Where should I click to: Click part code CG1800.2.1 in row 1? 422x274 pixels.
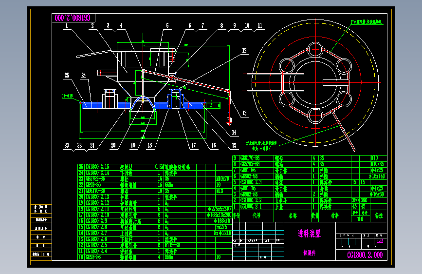tap(251, 207)
